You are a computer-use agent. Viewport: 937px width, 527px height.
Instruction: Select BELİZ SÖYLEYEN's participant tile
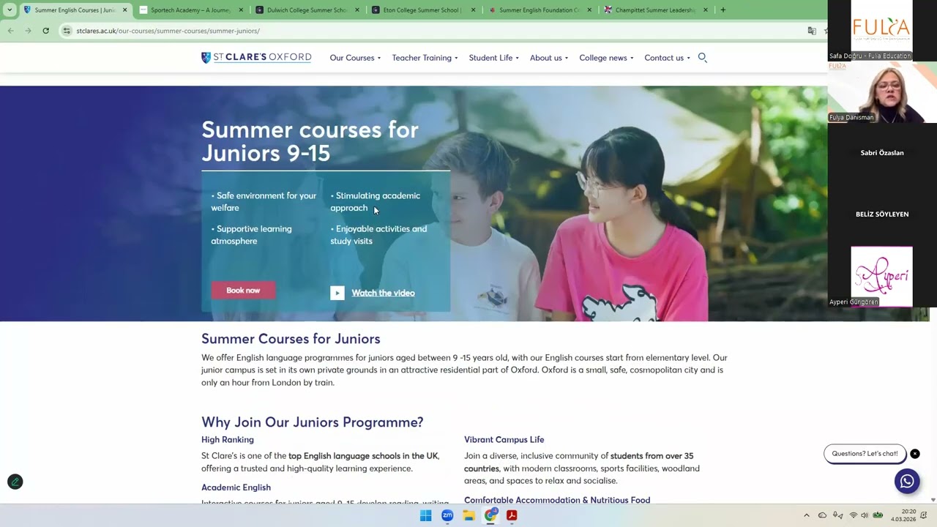[882, 214]
